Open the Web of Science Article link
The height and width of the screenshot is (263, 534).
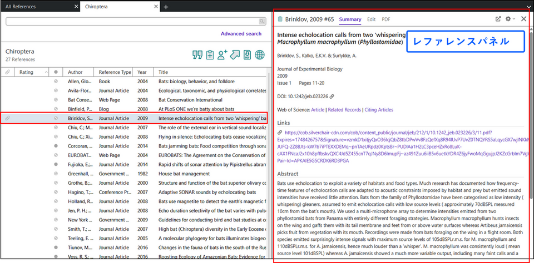pyautogui.click(x=318, y=110)
